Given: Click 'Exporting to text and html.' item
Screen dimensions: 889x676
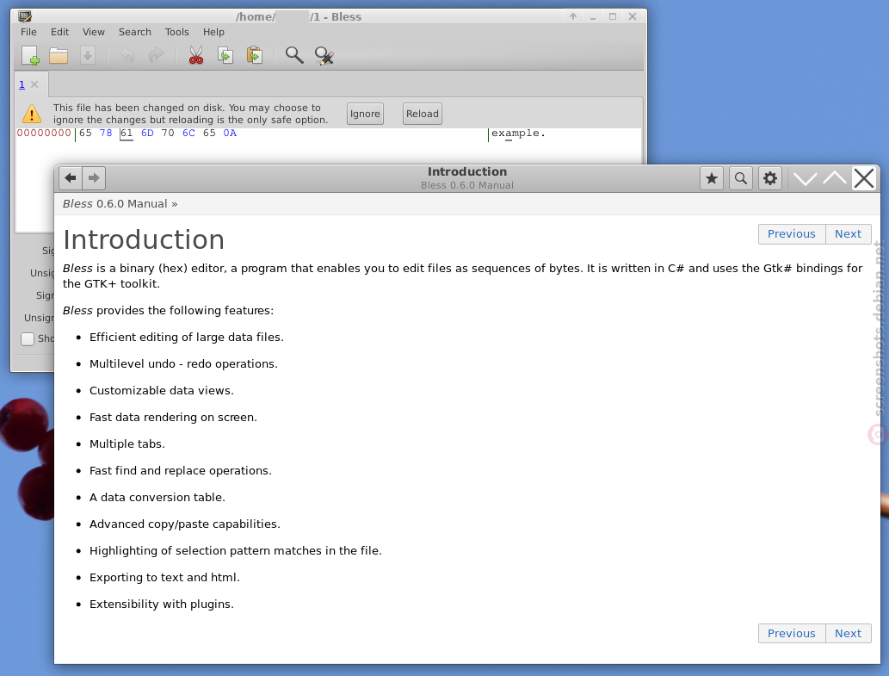Looking at the screenshot, I should click(165, 577).
